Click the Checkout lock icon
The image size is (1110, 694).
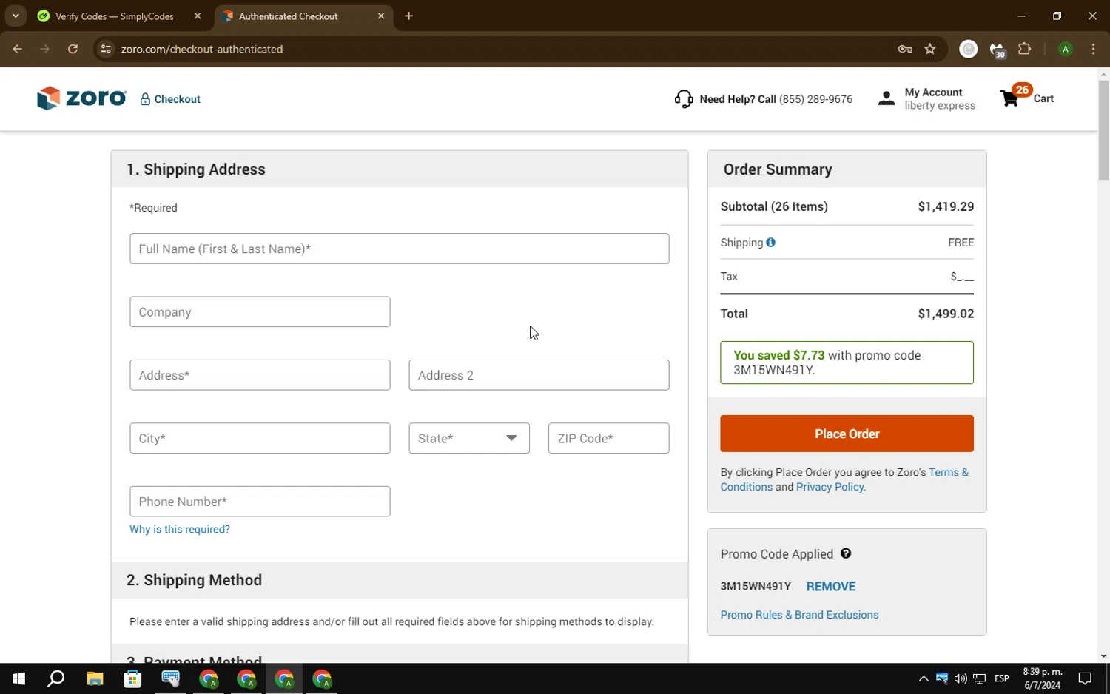[x=145, y=99]
